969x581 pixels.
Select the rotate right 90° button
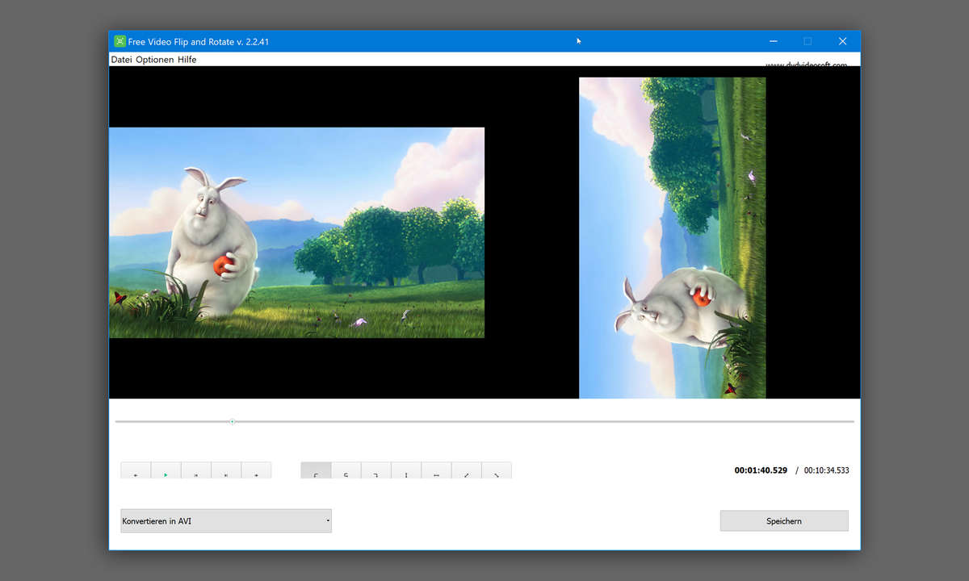(376, 470)
